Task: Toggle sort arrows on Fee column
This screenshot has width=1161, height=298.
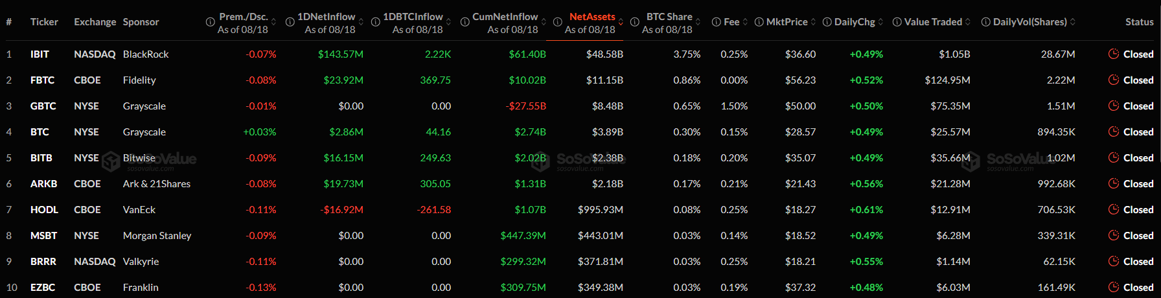Action: coord(745,22)
